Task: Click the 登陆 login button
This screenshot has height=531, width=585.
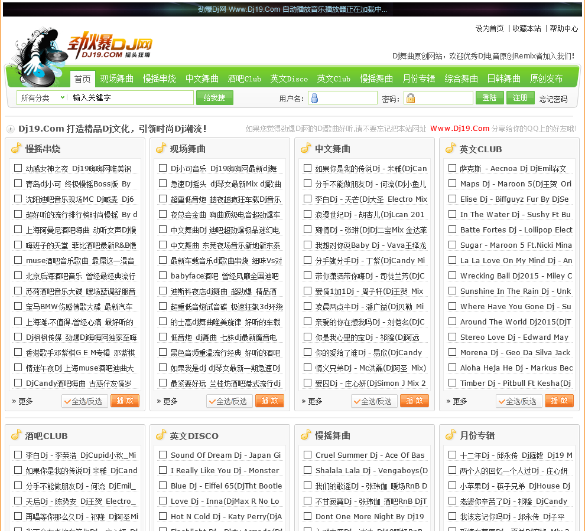Action: tap(489, 97)
